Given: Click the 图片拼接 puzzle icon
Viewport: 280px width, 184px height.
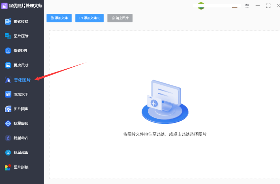Looking at the screenshot, I should pos(8,167).
